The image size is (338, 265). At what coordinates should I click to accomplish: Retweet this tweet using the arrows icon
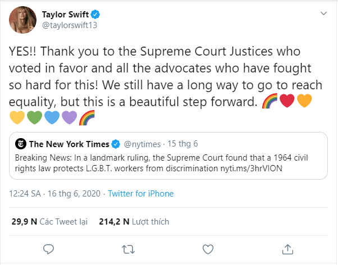click(129, 248)
